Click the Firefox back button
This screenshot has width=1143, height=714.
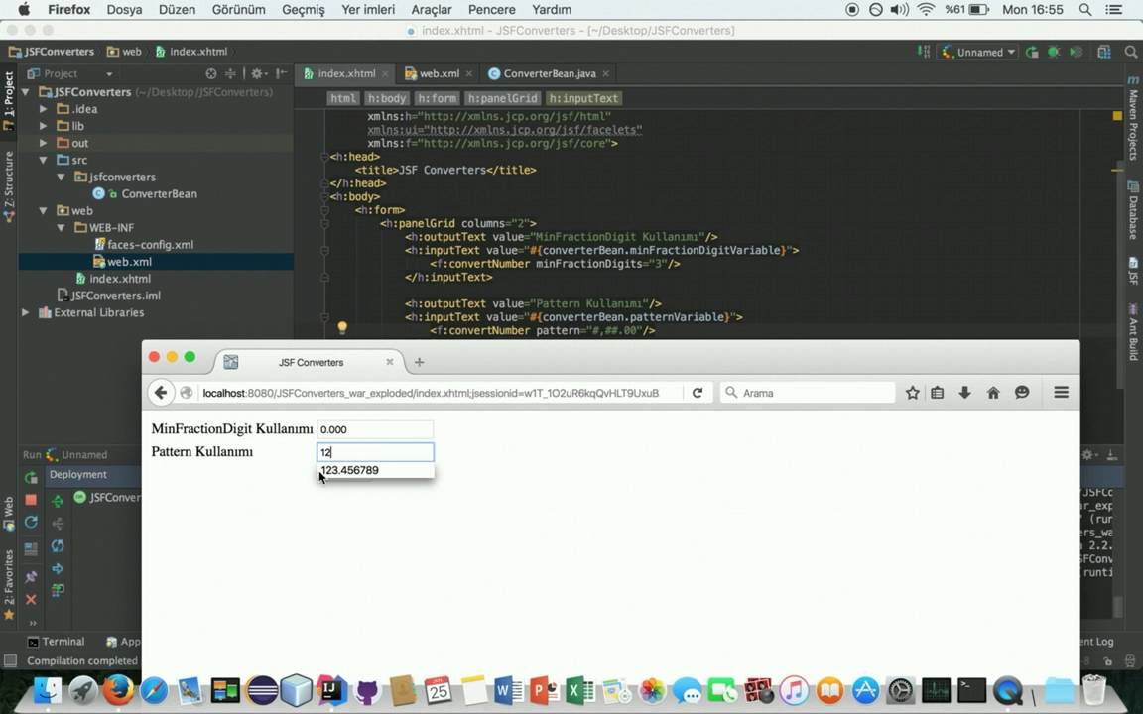[x=161, y=393]
